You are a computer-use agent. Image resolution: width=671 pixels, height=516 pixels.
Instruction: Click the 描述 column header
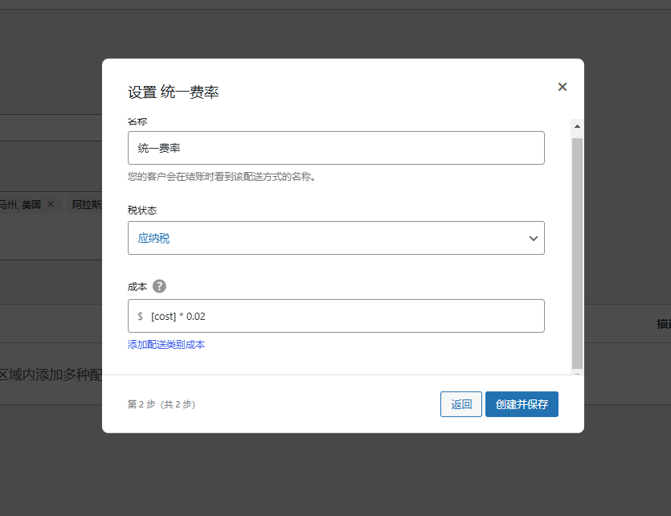coord(665,322)
